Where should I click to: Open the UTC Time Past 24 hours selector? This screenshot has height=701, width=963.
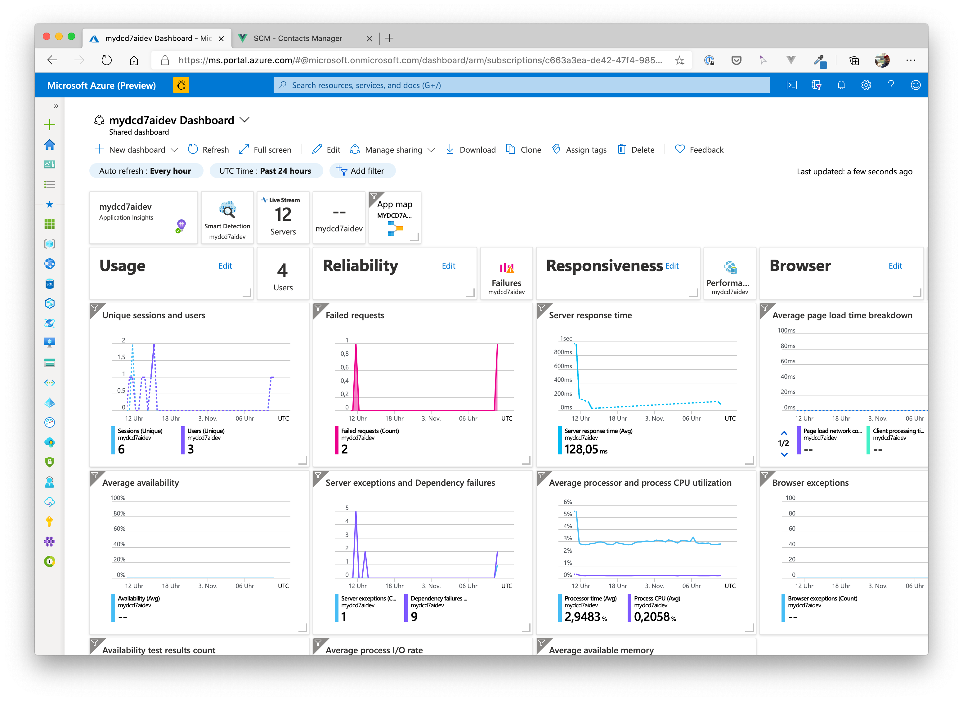tap(266, 171)
